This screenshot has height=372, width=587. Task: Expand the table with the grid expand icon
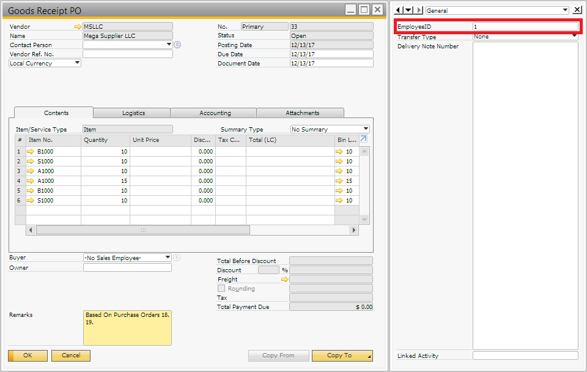pyautogui.click(x=363, y=139)
